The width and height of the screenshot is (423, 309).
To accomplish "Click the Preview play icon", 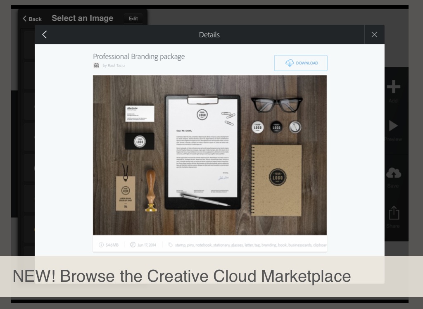I will coord(393,126).
